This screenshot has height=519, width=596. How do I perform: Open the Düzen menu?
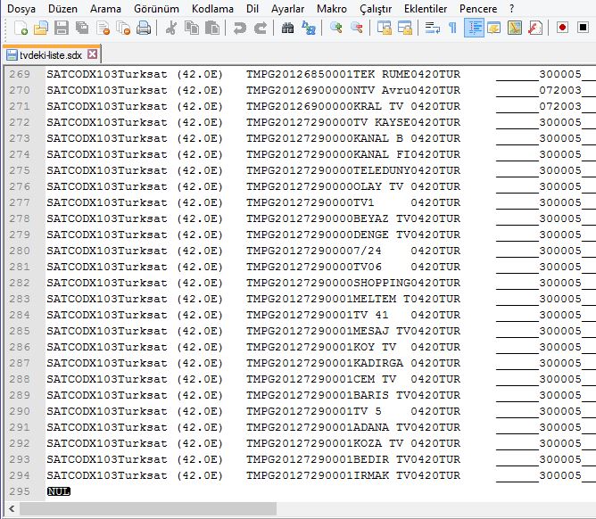click(x=62, y=9)
